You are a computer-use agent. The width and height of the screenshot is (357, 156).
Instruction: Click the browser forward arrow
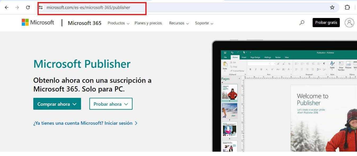coord(17,7)
